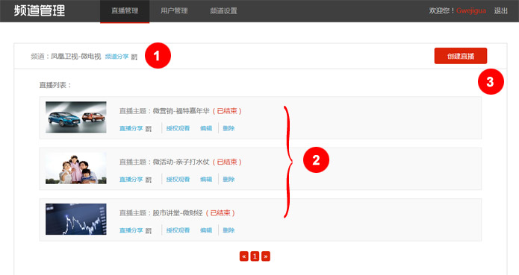Open 授权观看 for the 福特嘉年华 broadcast
The width and height of the screenshot is (519, 275).
tap(178, 128)
